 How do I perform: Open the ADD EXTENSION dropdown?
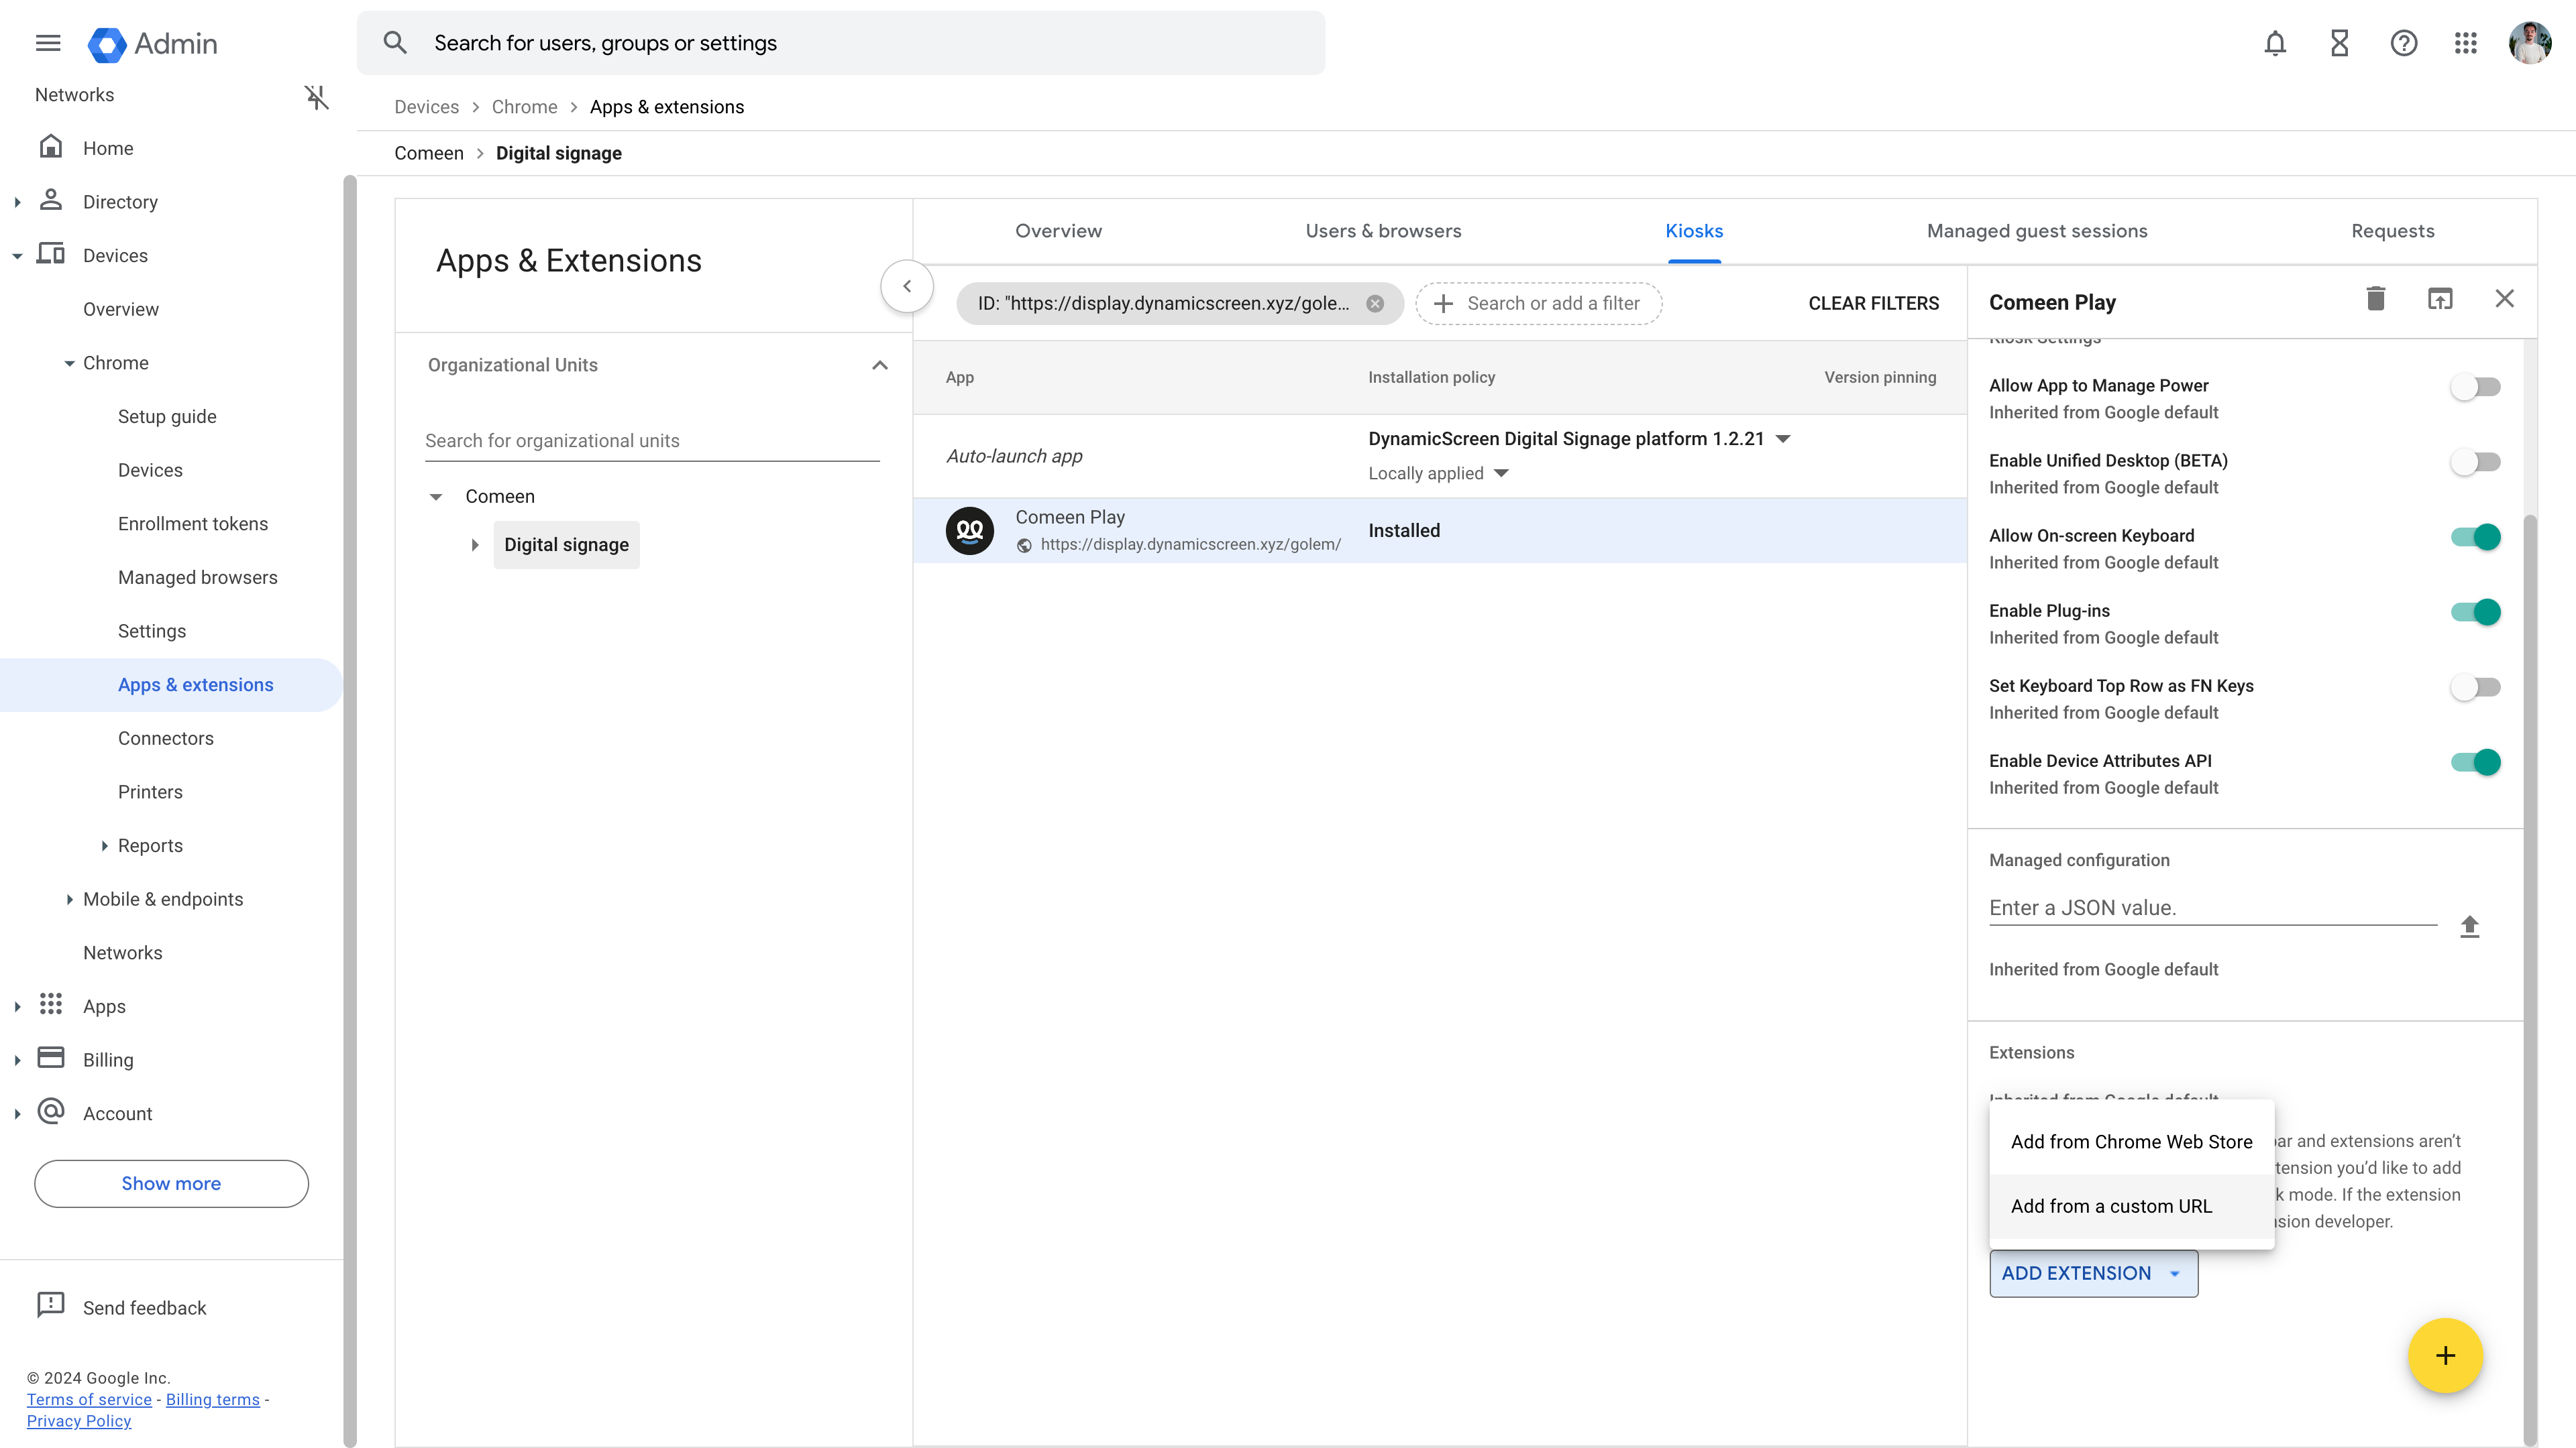click(2093, 1273)
